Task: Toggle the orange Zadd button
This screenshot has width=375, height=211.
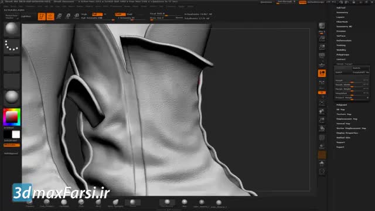Action: 120,14
